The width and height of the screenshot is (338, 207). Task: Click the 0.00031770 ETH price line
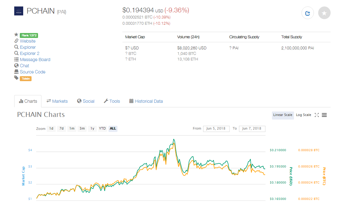tap(146, 23)
